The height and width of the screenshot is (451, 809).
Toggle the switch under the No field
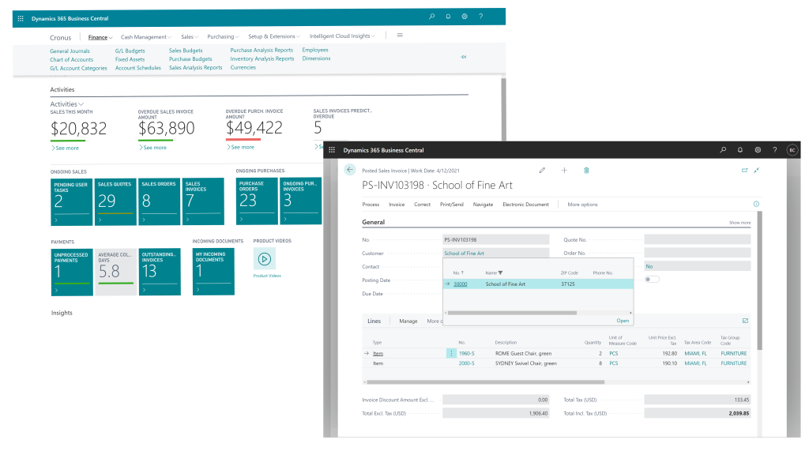pos(652,279)
